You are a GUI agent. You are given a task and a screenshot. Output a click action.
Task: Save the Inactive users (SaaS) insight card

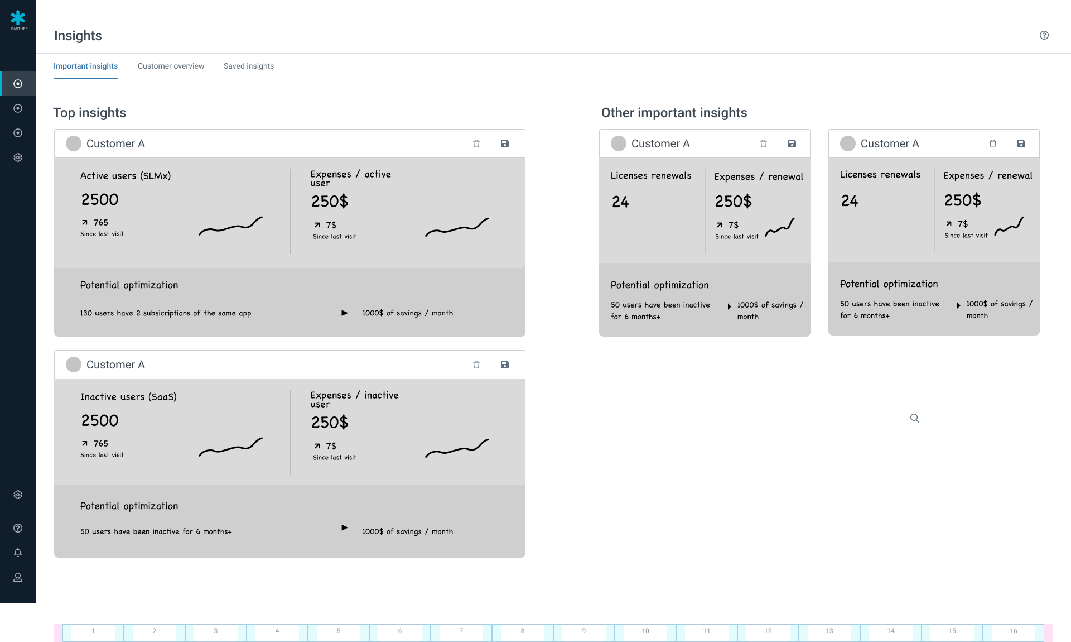(505, 365)
